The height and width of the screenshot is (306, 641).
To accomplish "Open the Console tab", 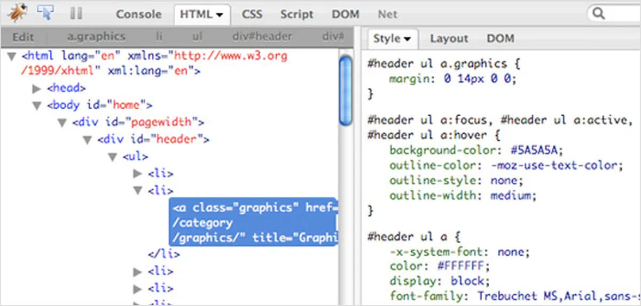I will [x=138, y=14].
